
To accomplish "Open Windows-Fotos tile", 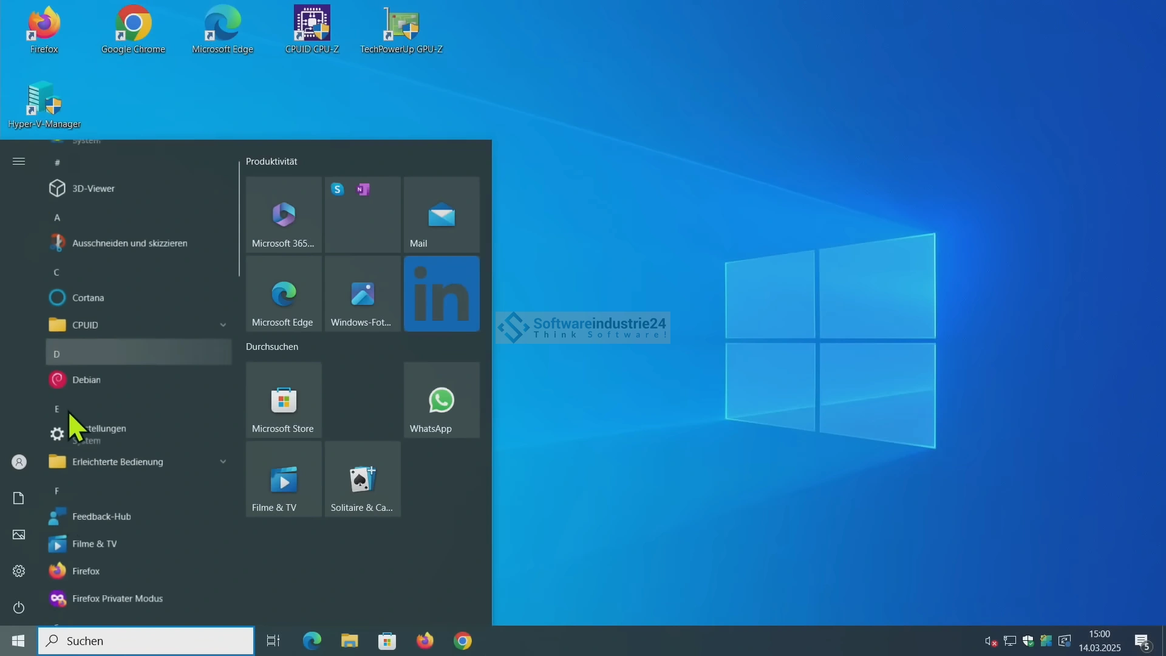I will click(363, 294).
